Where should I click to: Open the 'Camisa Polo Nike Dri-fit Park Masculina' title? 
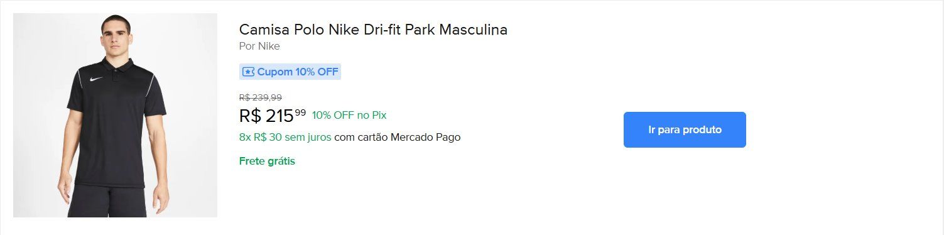coord(373,30)
